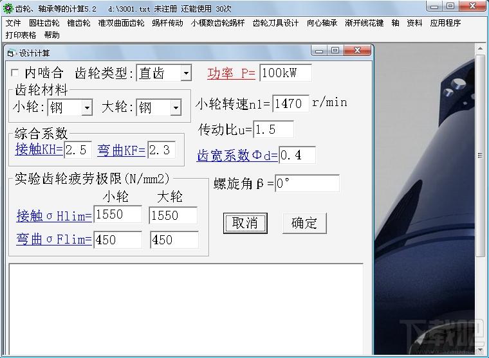Close the 设计计算 inner window

[358, 51]
